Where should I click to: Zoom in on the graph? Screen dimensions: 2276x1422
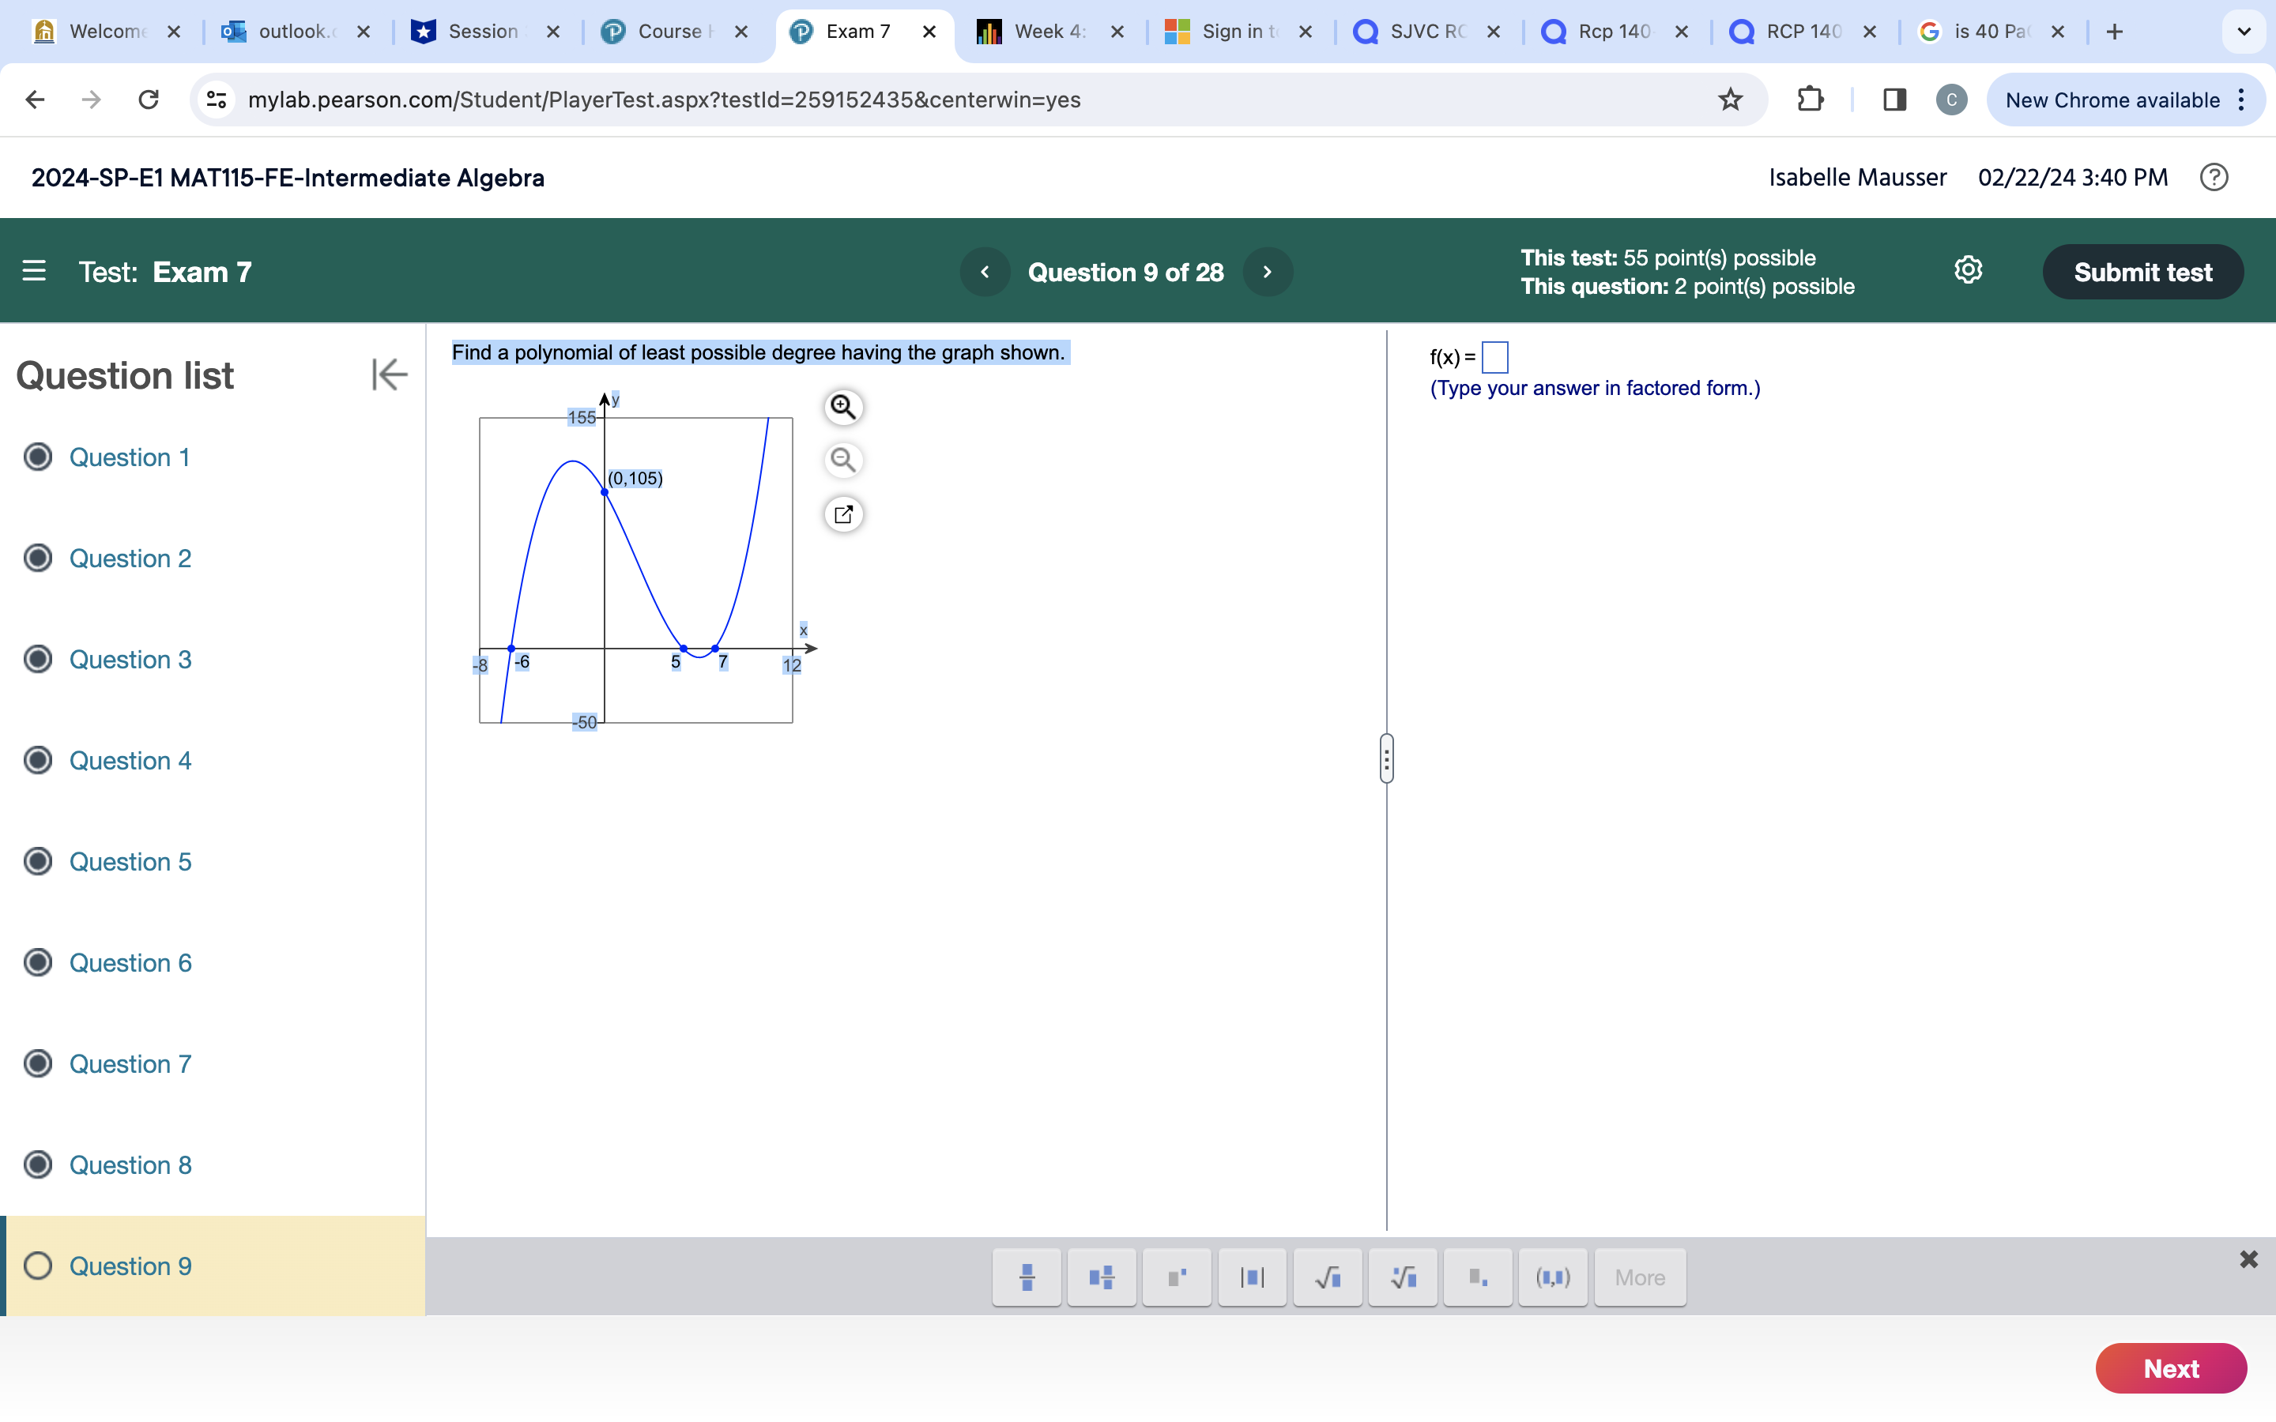[x=842, y=407]
